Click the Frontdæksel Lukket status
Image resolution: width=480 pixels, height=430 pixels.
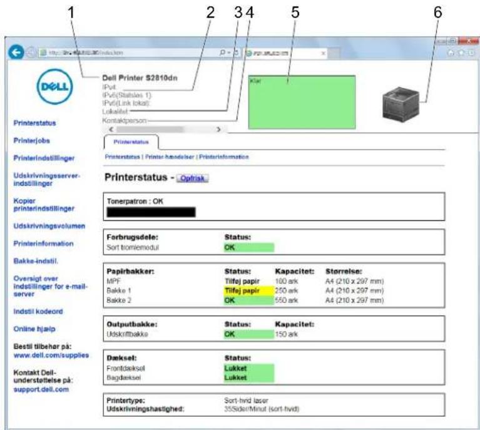pos(249,369)
